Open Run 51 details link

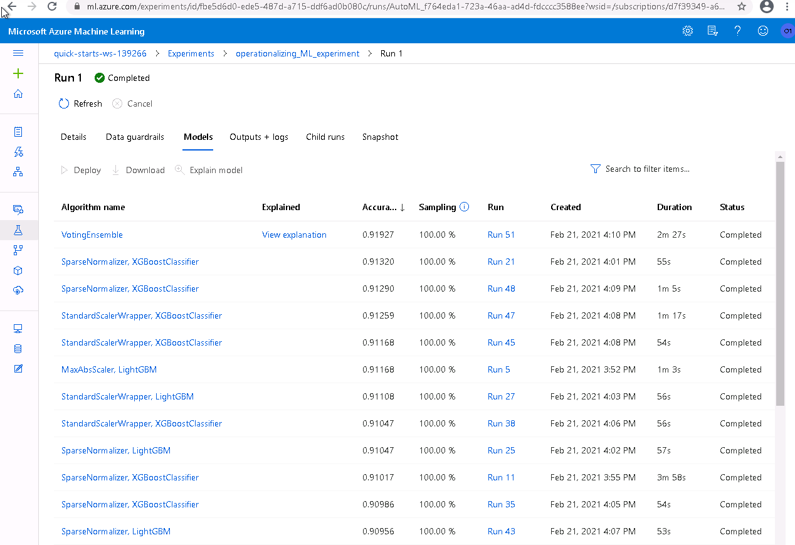click(x=500, y=235)
